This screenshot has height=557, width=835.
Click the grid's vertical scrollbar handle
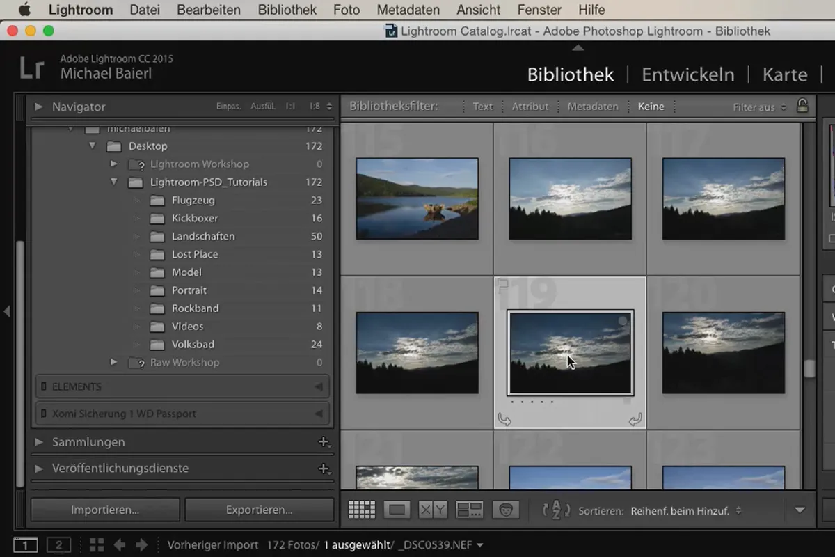click(x=809, y=368)
